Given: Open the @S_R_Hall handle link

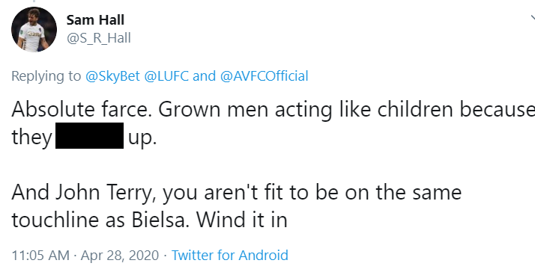Looking at the screenshot, I should coord(99,38).
